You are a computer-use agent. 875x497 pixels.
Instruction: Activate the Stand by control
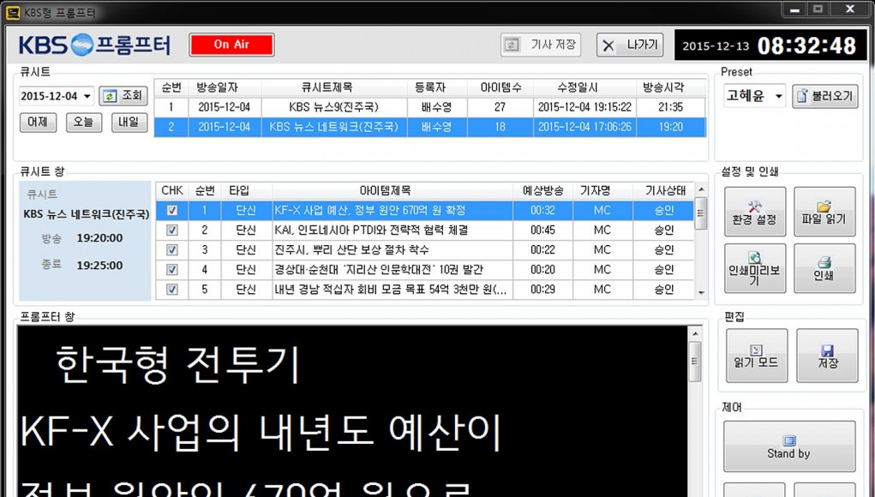[x=789, y=446]
